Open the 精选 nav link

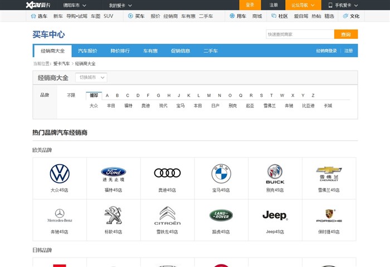pos(329,16)
